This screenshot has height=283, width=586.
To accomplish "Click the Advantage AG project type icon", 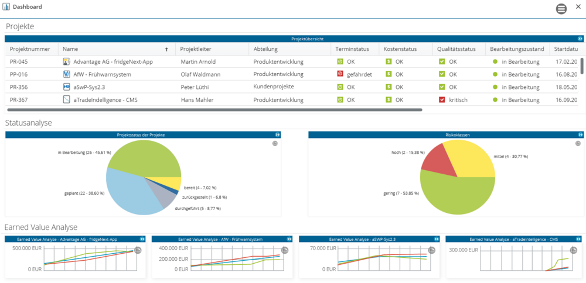I will [x=66, y=61].
